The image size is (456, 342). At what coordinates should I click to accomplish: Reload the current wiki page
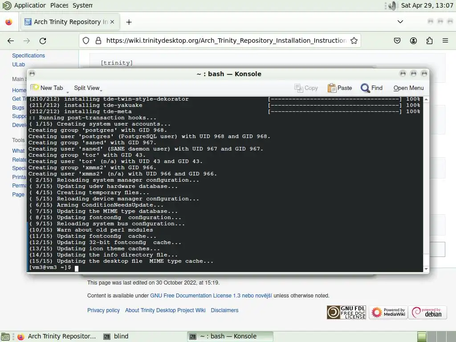point(43,41)
